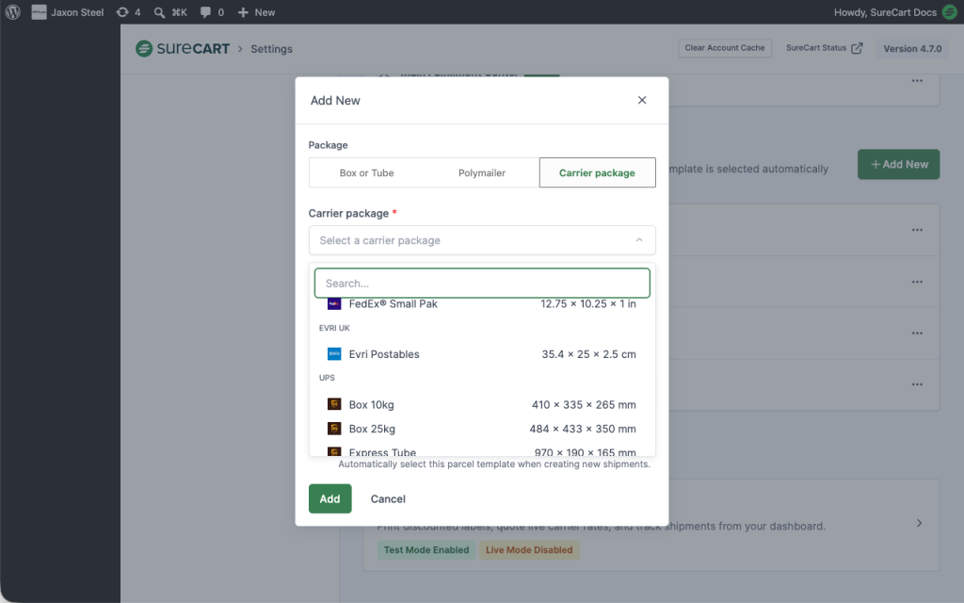Open the Jaxon Steel site menu
This screenshot has width=964, height=603.
coord(68,12)
